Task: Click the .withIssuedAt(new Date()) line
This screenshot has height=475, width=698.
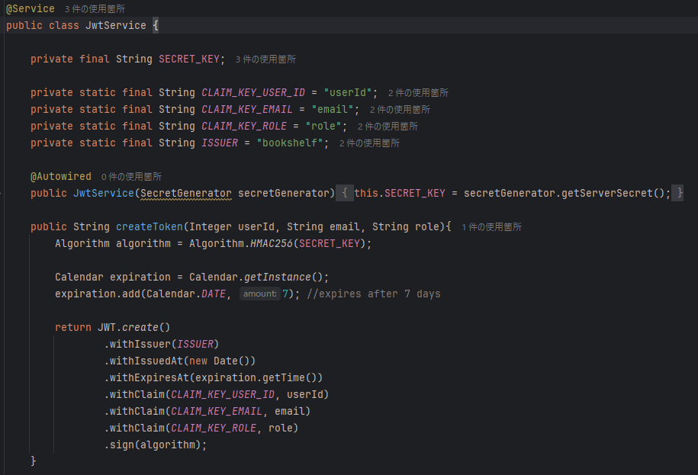Action: click(x=180, y=361)
